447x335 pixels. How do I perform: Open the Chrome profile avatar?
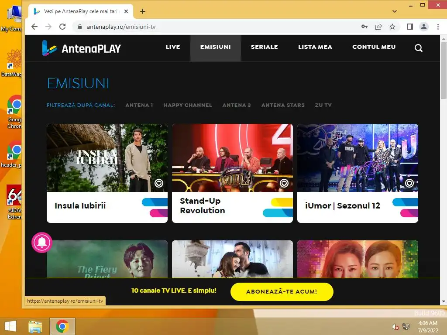coord(423,27)
